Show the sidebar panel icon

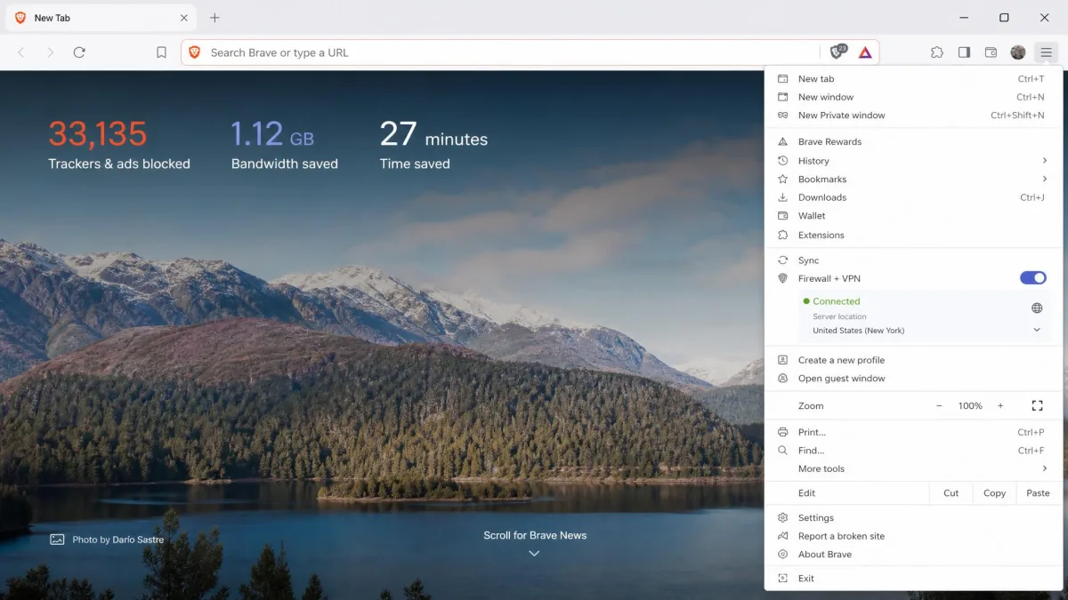tap(964, 52)
